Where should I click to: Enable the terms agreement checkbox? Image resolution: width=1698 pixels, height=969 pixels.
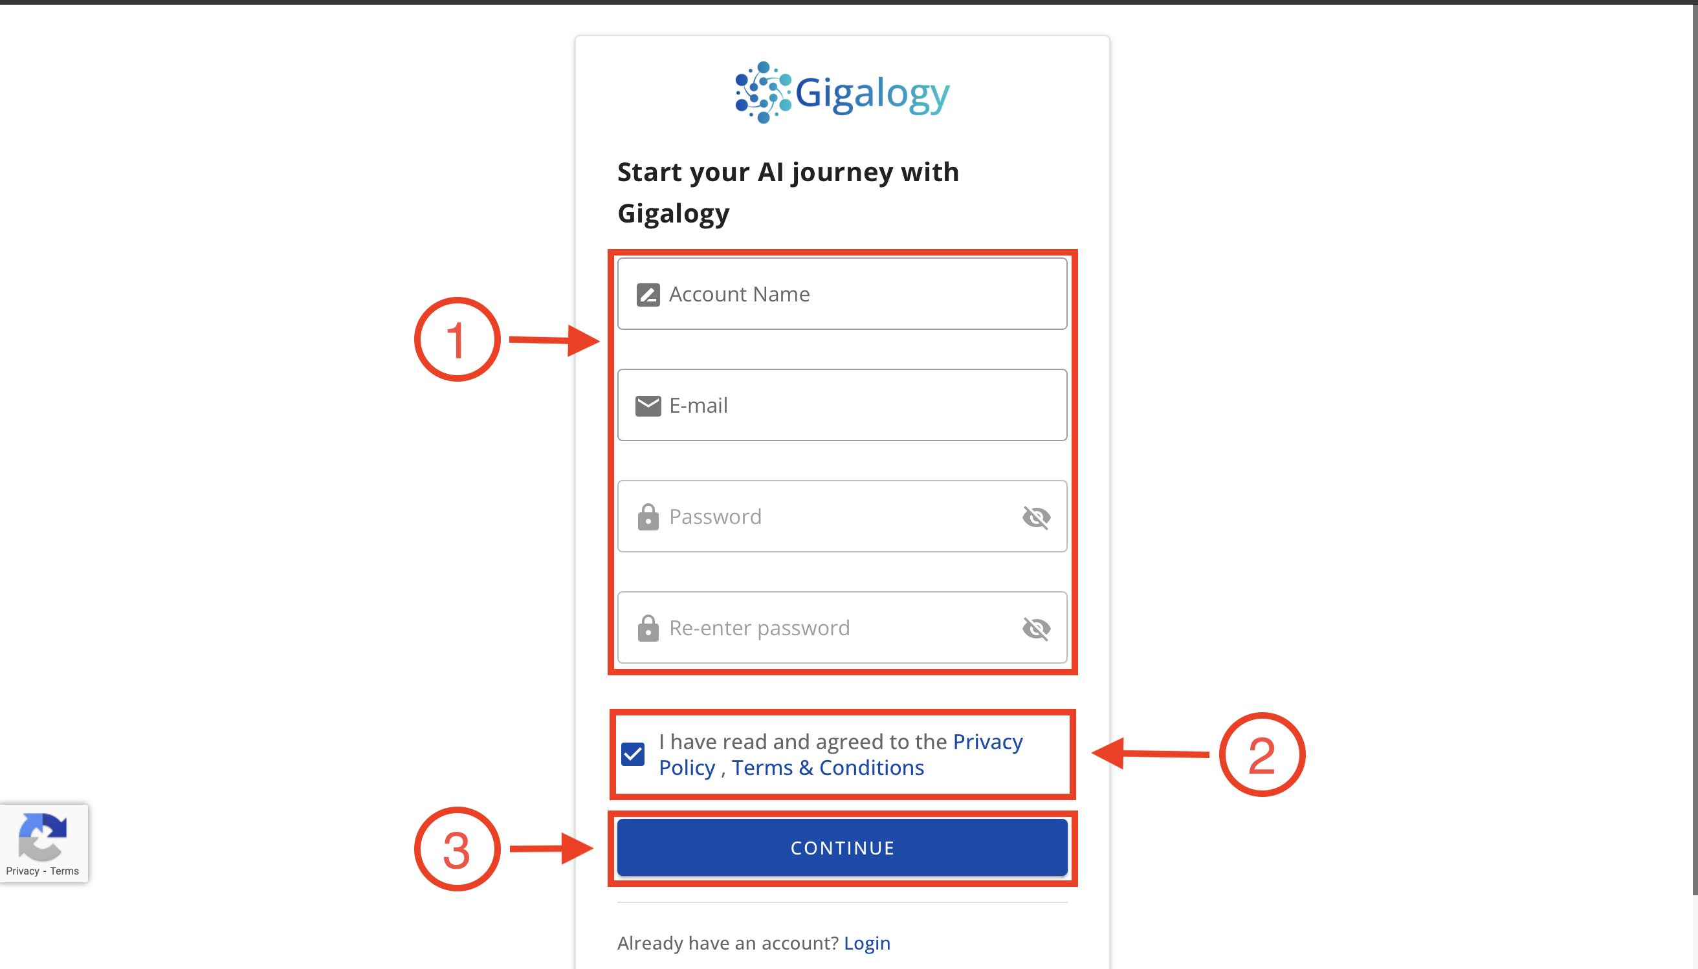(x=634, y=754)
